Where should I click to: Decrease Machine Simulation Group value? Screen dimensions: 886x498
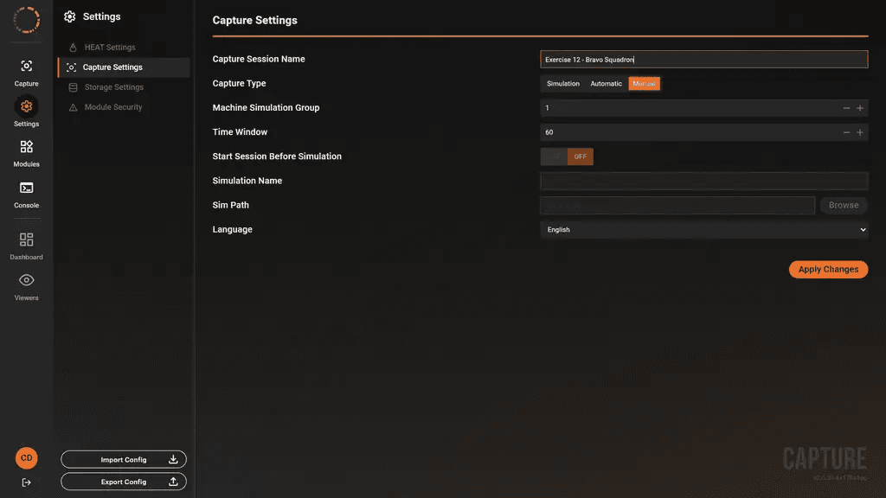[846, 108]
